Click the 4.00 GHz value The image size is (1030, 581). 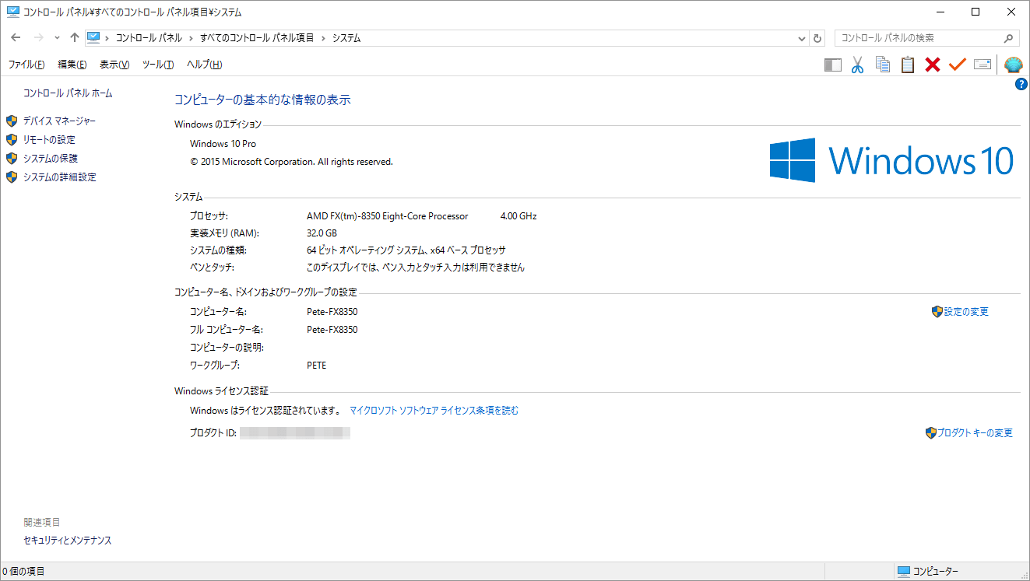pyautogui.click(x=519, y=216)
